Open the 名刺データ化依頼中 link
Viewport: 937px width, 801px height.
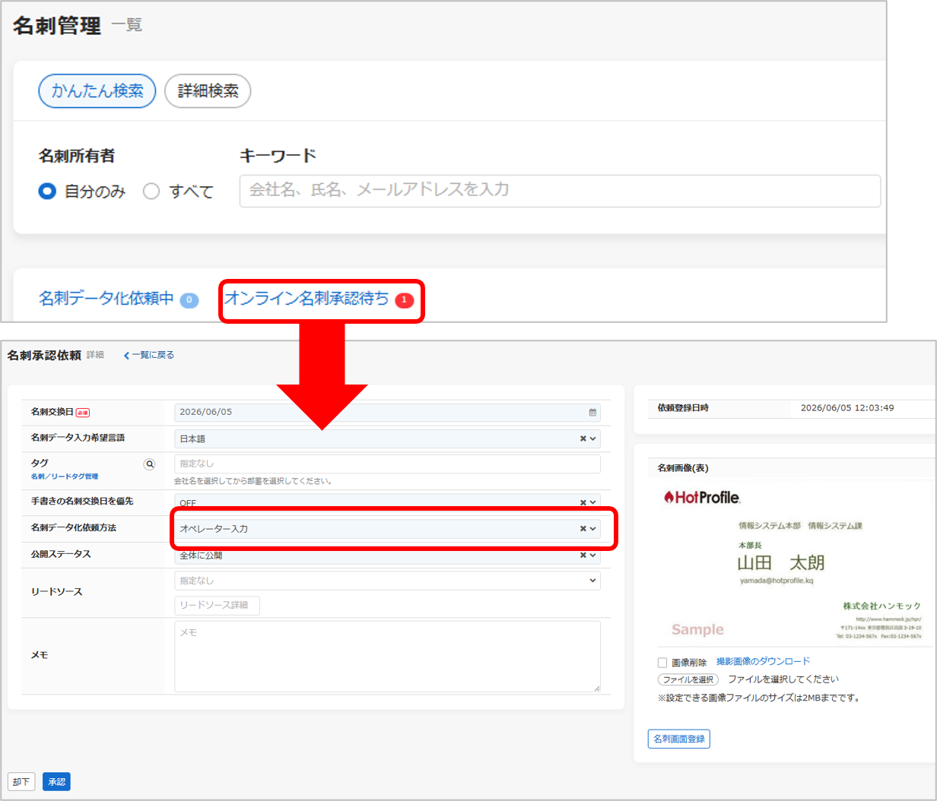click(106, 299)
